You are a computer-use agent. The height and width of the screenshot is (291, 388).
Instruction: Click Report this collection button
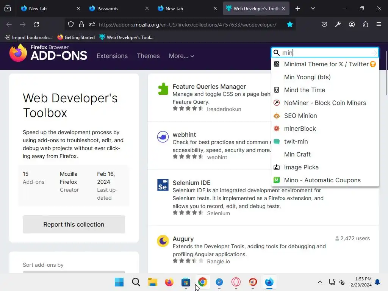click(x=74, y=224)
